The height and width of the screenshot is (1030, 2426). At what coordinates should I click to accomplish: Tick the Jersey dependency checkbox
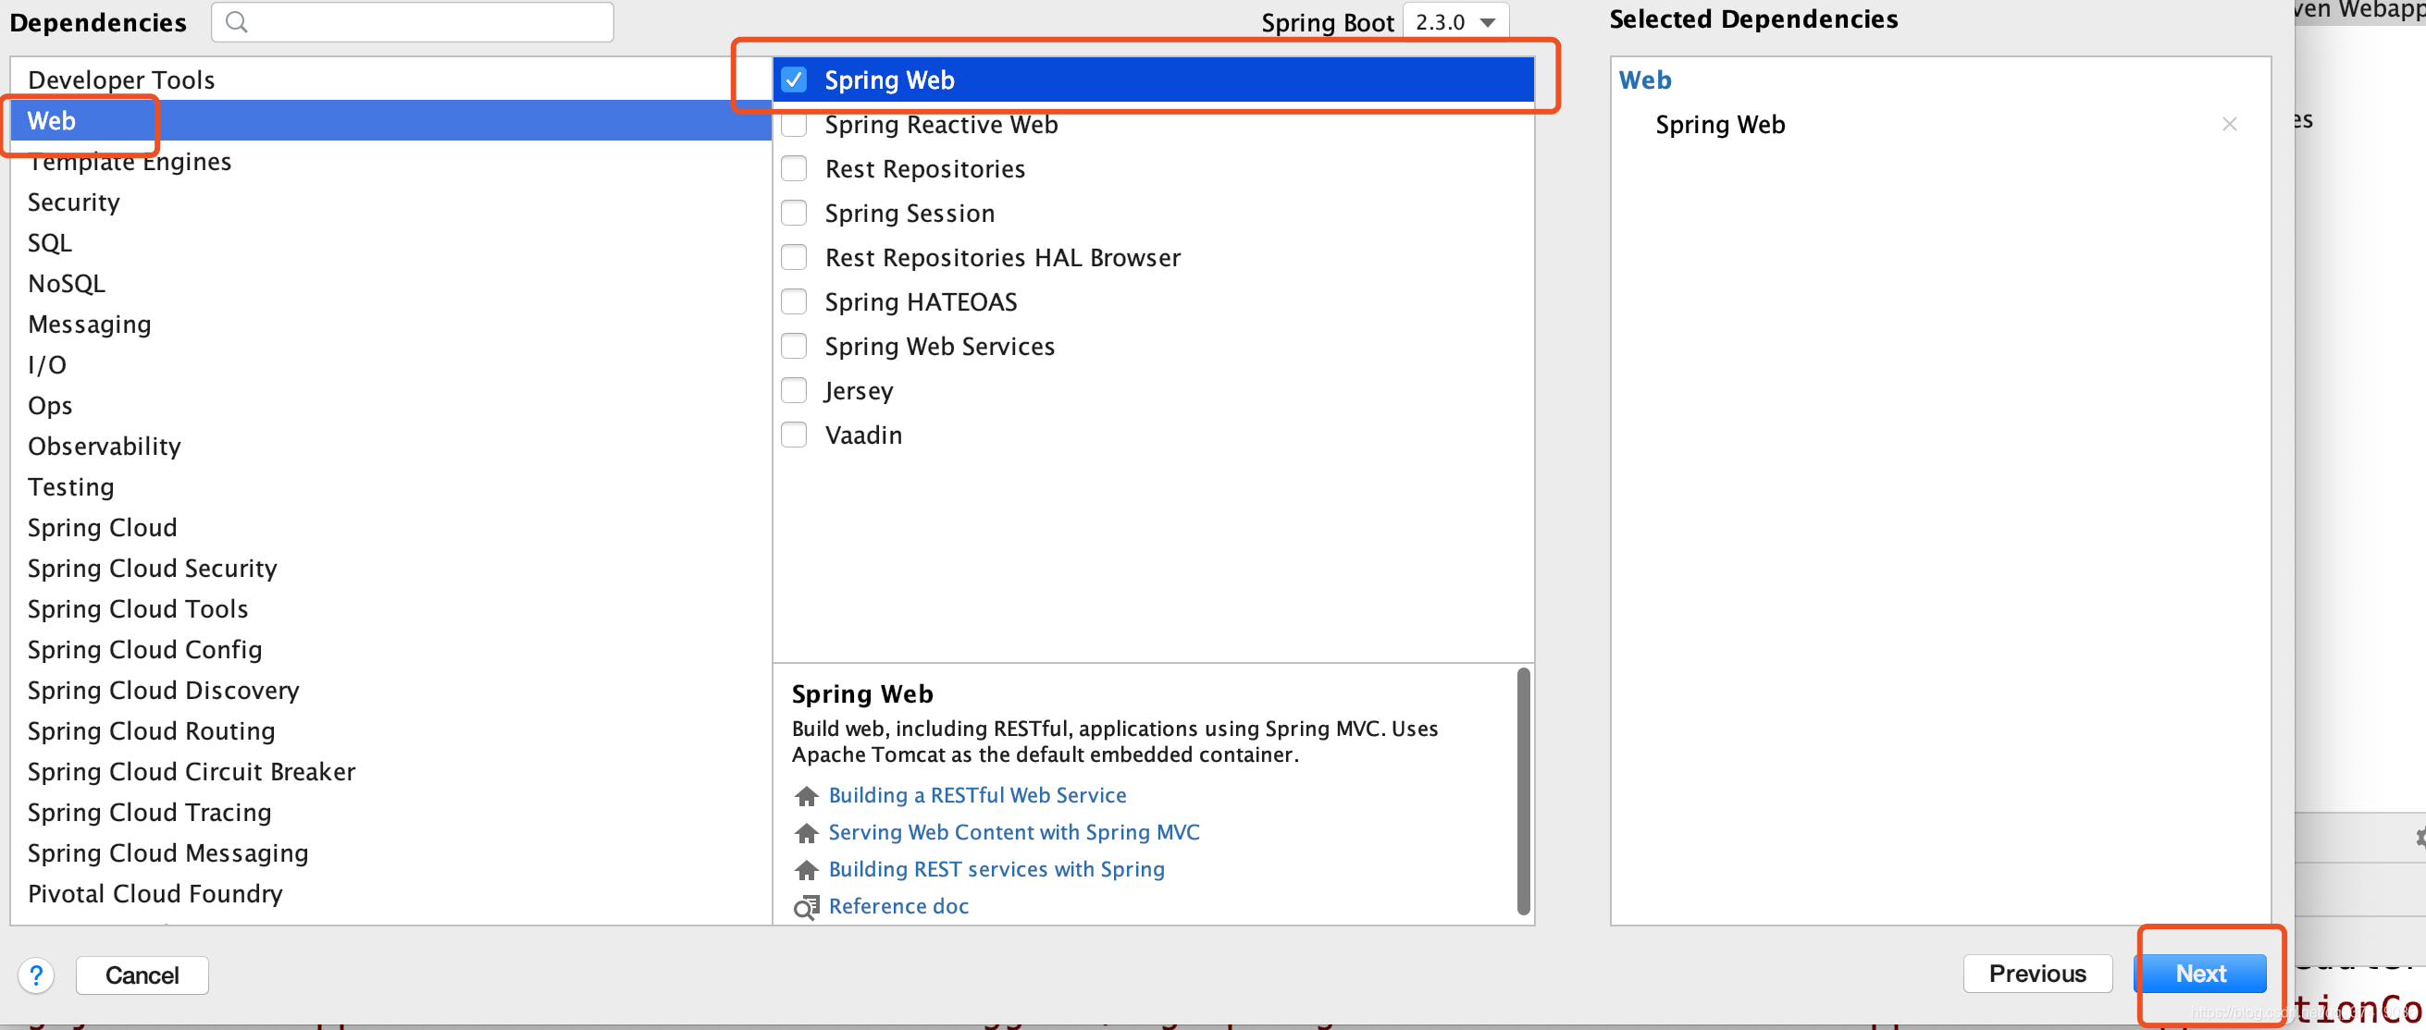pyautogui.click(x=794, y=391)
